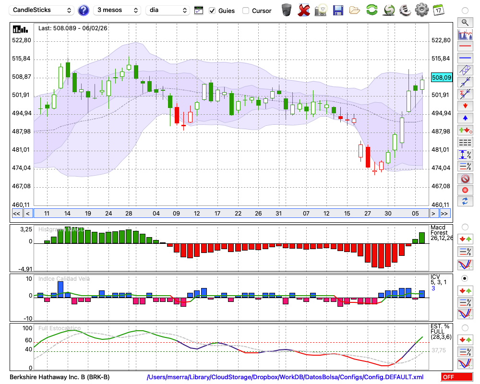This screenshot has width=480, height=384.
Task: Select the red horizontal line tool
Action: [465, 47]
